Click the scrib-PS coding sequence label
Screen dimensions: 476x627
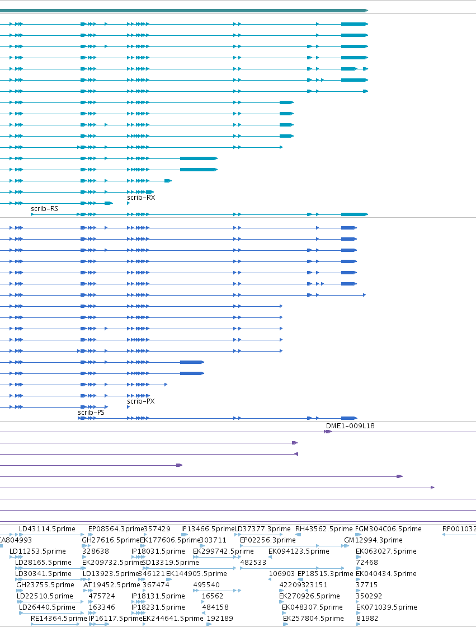click(x=91, y=413)
